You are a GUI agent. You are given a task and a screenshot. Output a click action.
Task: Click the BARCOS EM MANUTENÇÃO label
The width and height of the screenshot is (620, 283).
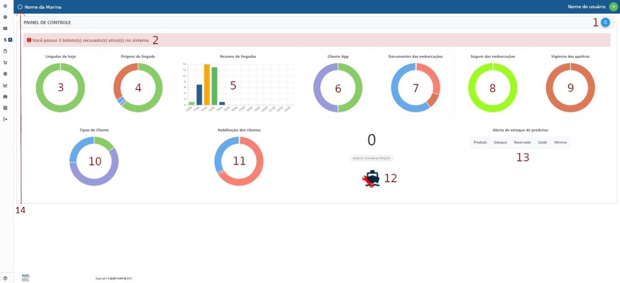coord(372,158)
